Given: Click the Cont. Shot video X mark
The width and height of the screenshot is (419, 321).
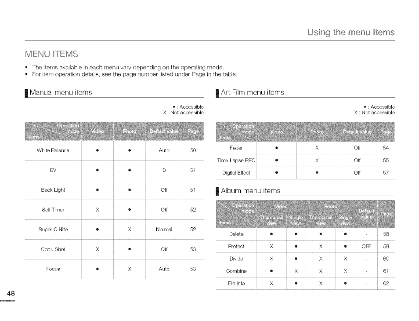Looking at the screenshot, I should pyautogui.click(x=97, y=249).
